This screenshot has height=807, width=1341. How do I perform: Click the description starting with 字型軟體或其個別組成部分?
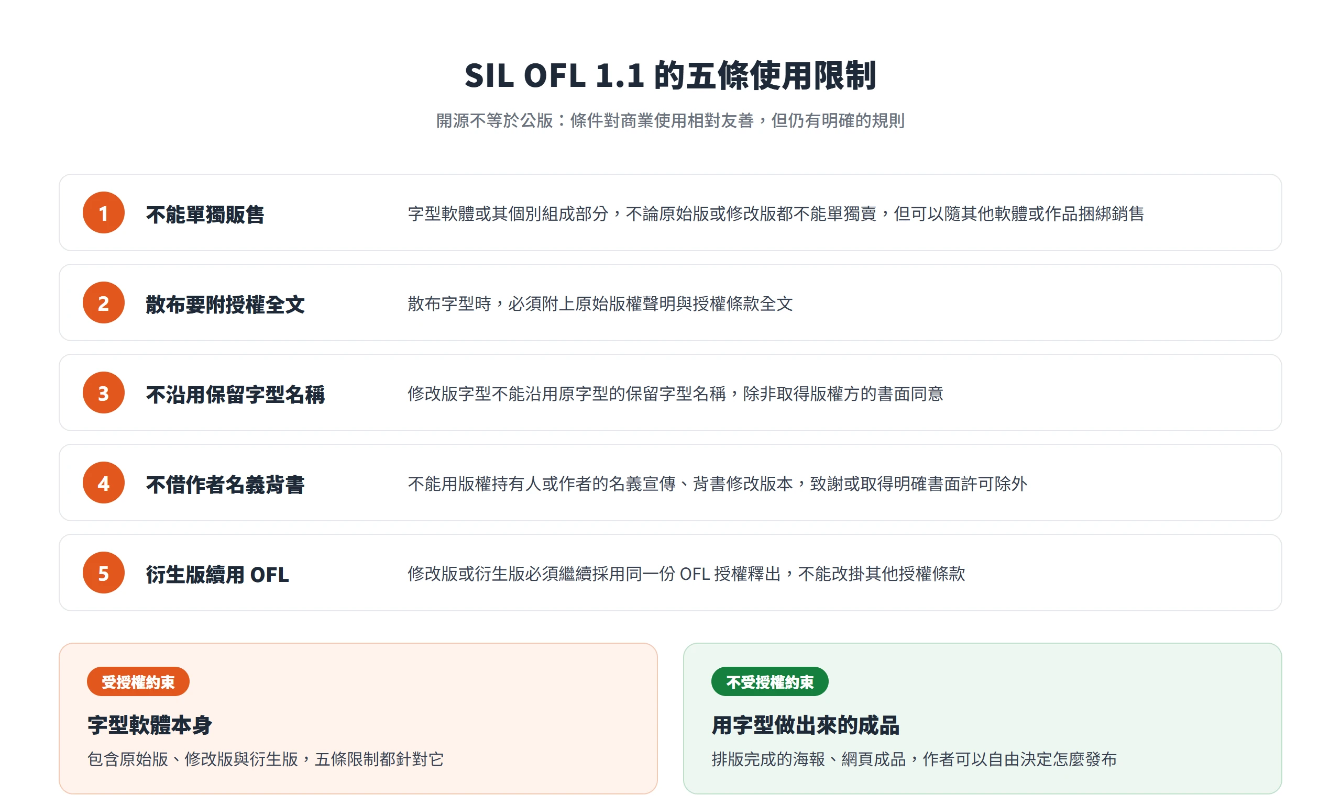776,214
